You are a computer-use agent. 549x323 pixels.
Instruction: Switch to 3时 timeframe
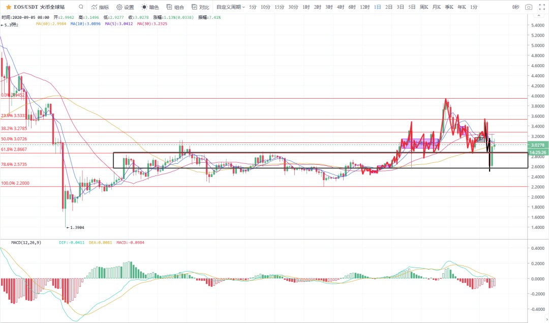pyautogui.click(x=329, y=7)
